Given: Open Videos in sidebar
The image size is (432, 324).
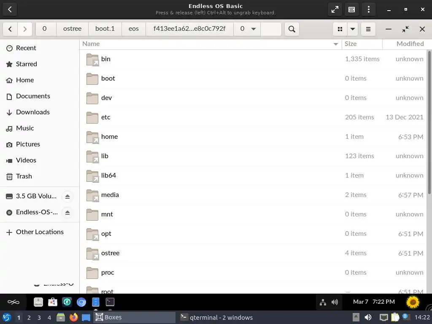Looking at the screenshot, I should [x=40, y=160].
